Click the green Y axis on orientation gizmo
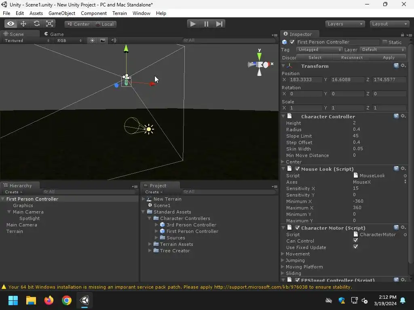The image size is (414, 310). (x=259, y=56)
